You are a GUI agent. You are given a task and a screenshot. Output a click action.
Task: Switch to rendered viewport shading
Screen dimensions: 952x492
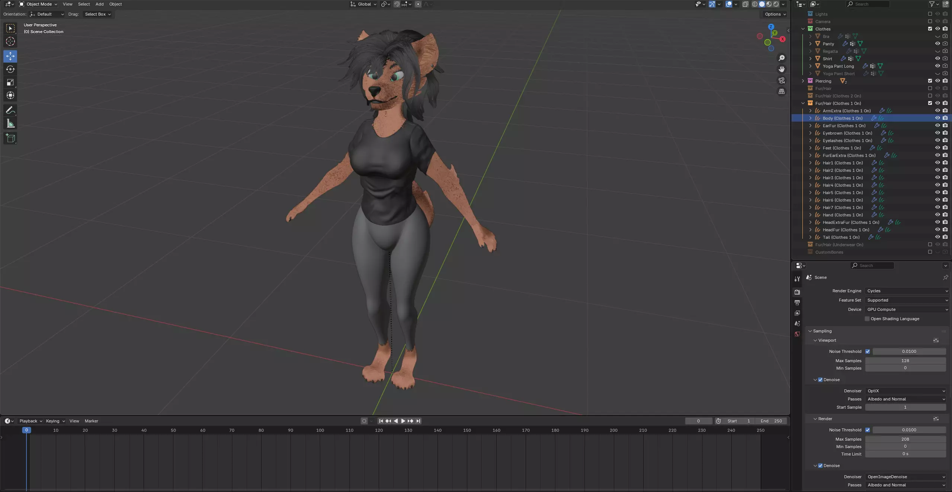pos(776,4)
